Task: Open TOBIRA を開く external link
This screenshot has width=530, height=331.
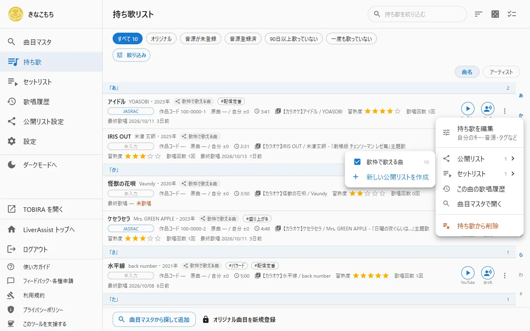Action: coord(51,209)
